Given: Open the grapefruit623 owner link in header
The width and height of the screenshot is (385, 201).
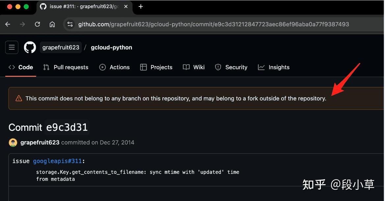Looking at the screenshot, I should click(61, 47).
